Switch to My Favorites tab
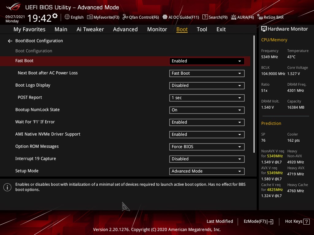Viewport: 314px width, 235px height. click(x=29, y=29)
